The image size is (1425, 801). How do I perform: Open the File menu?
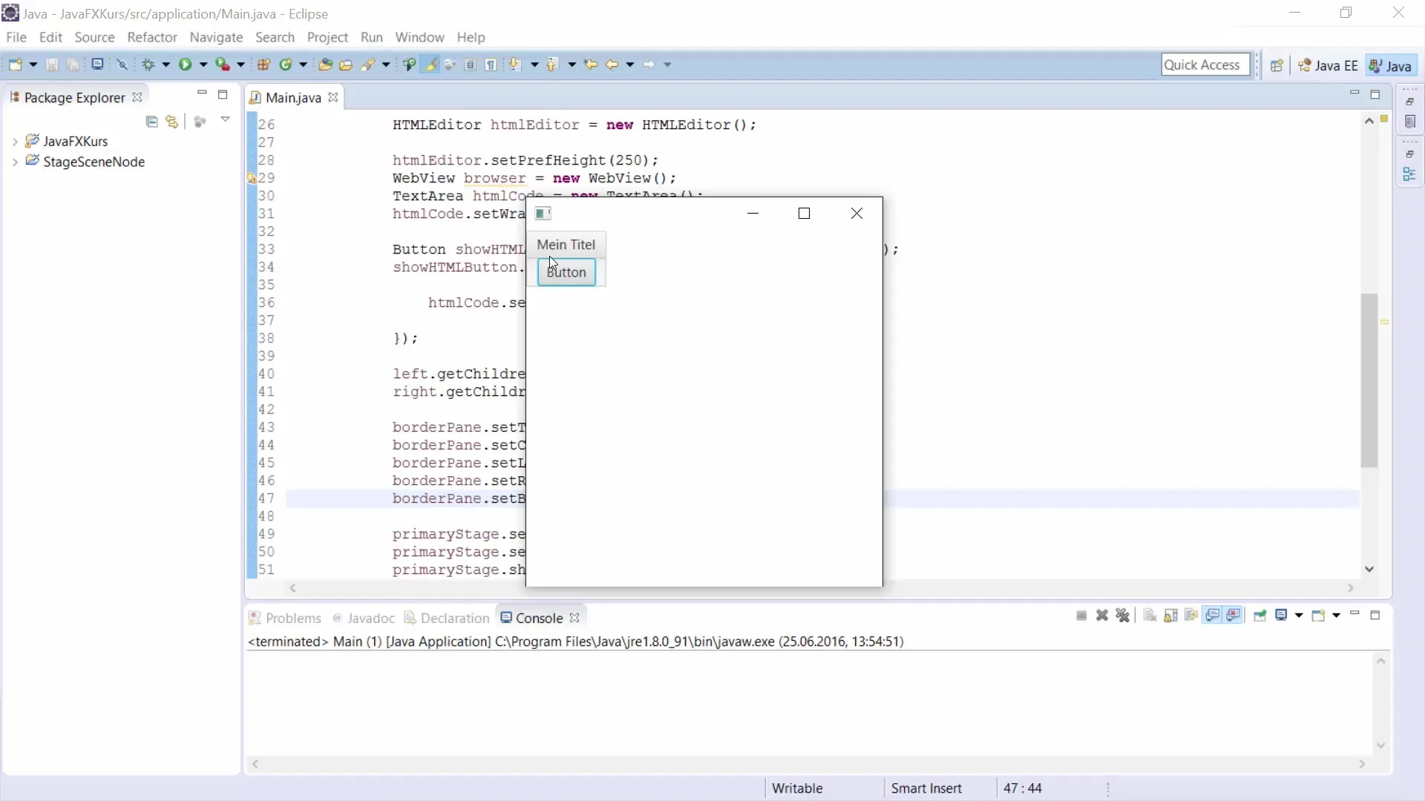click(x=16, y=37)
